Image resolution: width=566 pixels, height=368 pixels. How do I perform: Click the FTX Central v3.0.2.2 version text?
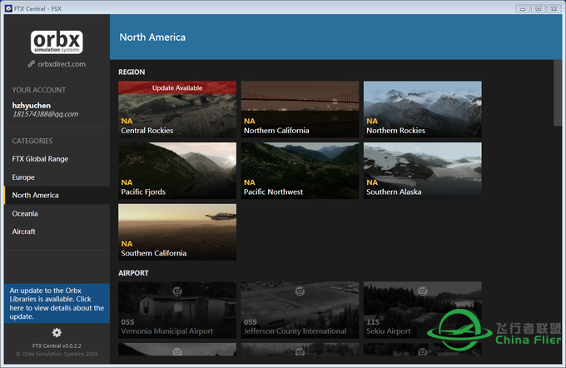point(57,346)
